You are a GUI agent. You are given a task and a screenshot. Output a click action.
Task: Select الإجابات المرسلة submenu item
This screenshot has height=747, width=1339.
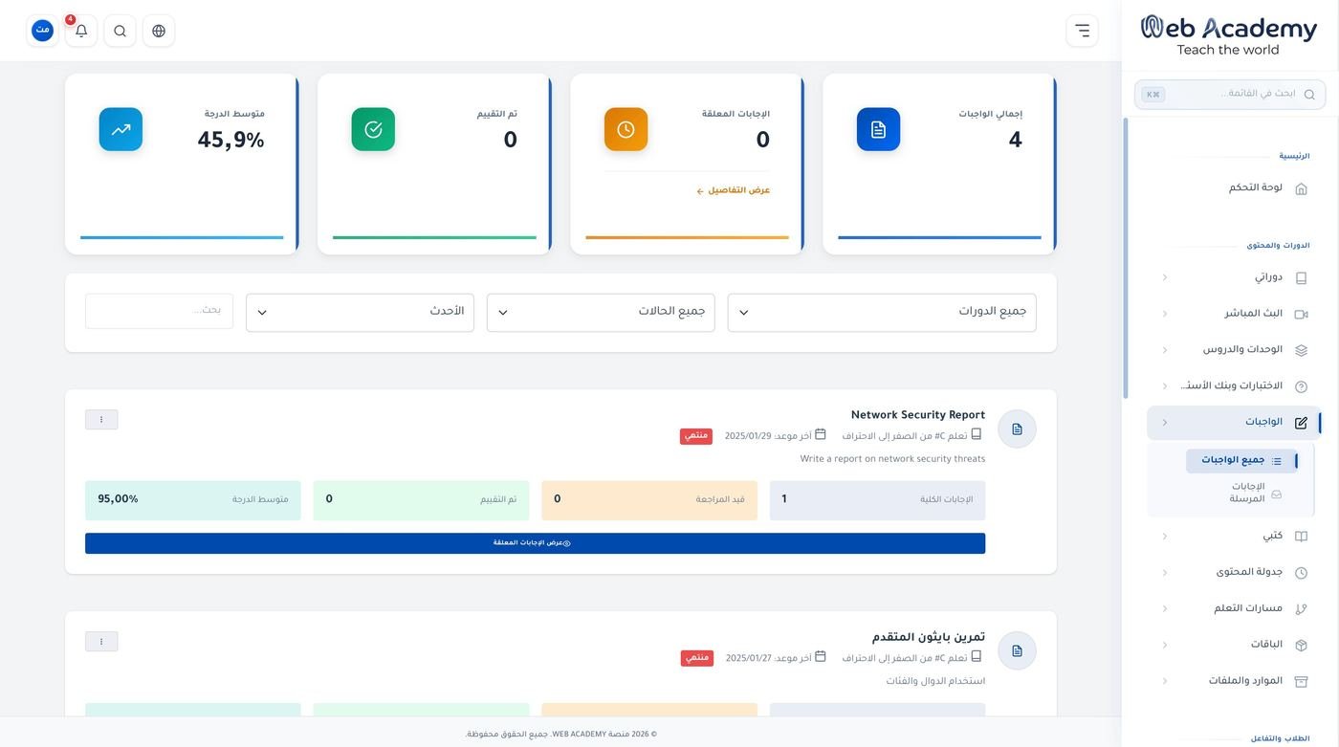tap(1242, 494)
